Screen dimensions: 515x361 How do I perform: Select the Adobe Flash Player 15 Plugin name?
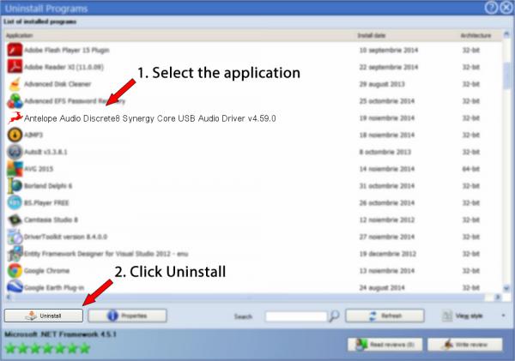click(x=67, y=51)
